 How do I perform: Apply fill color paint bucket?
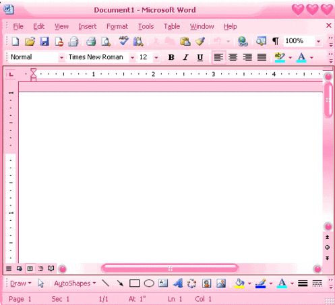[239, 283]
